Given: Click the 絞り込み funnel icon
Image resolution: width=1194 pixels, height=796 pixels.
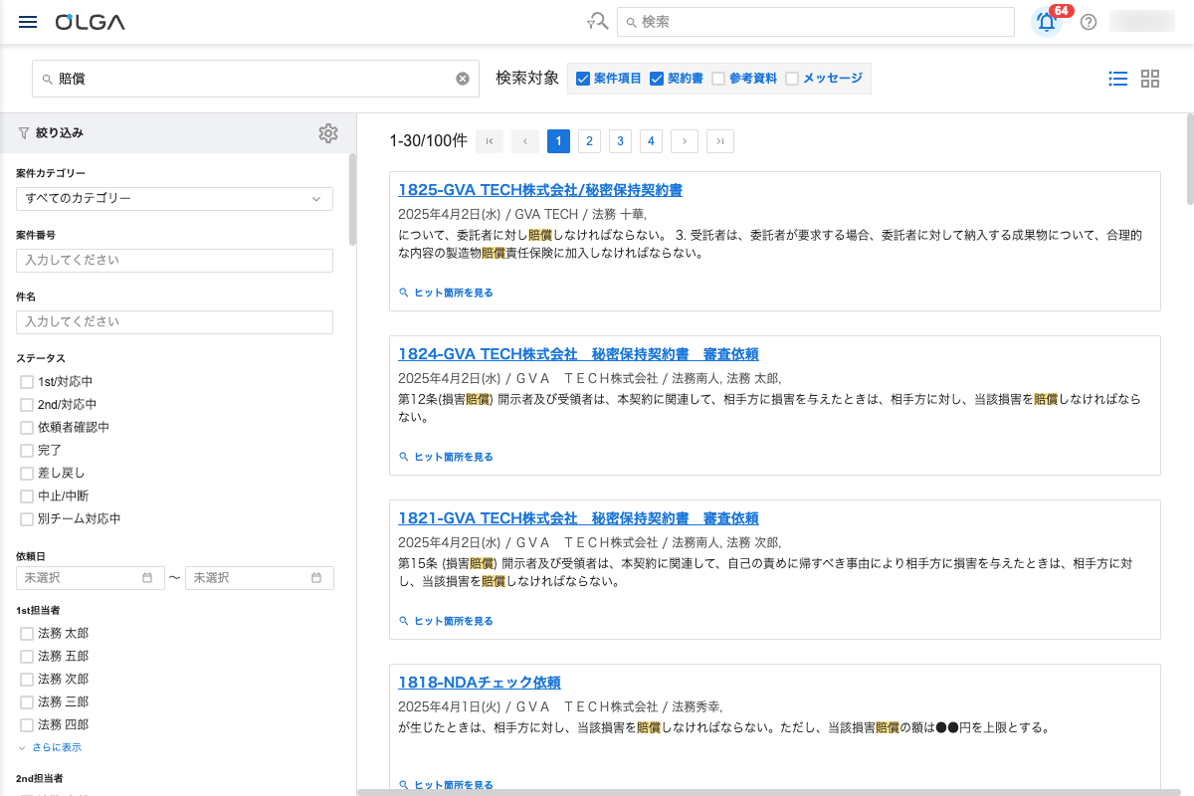Looking at the screenshot, I should (x=24, y=132).
